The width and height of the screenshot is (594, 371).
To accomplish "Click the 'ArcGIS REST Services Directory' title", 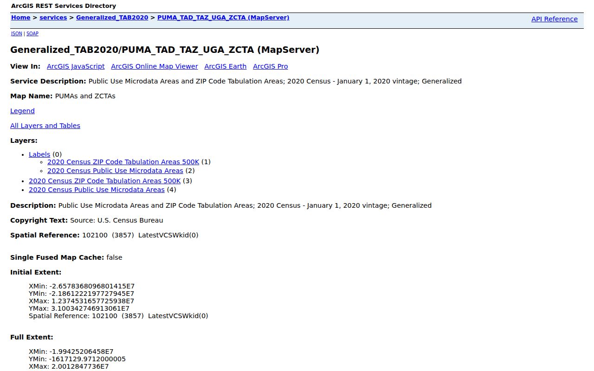I will pos(64,6).
